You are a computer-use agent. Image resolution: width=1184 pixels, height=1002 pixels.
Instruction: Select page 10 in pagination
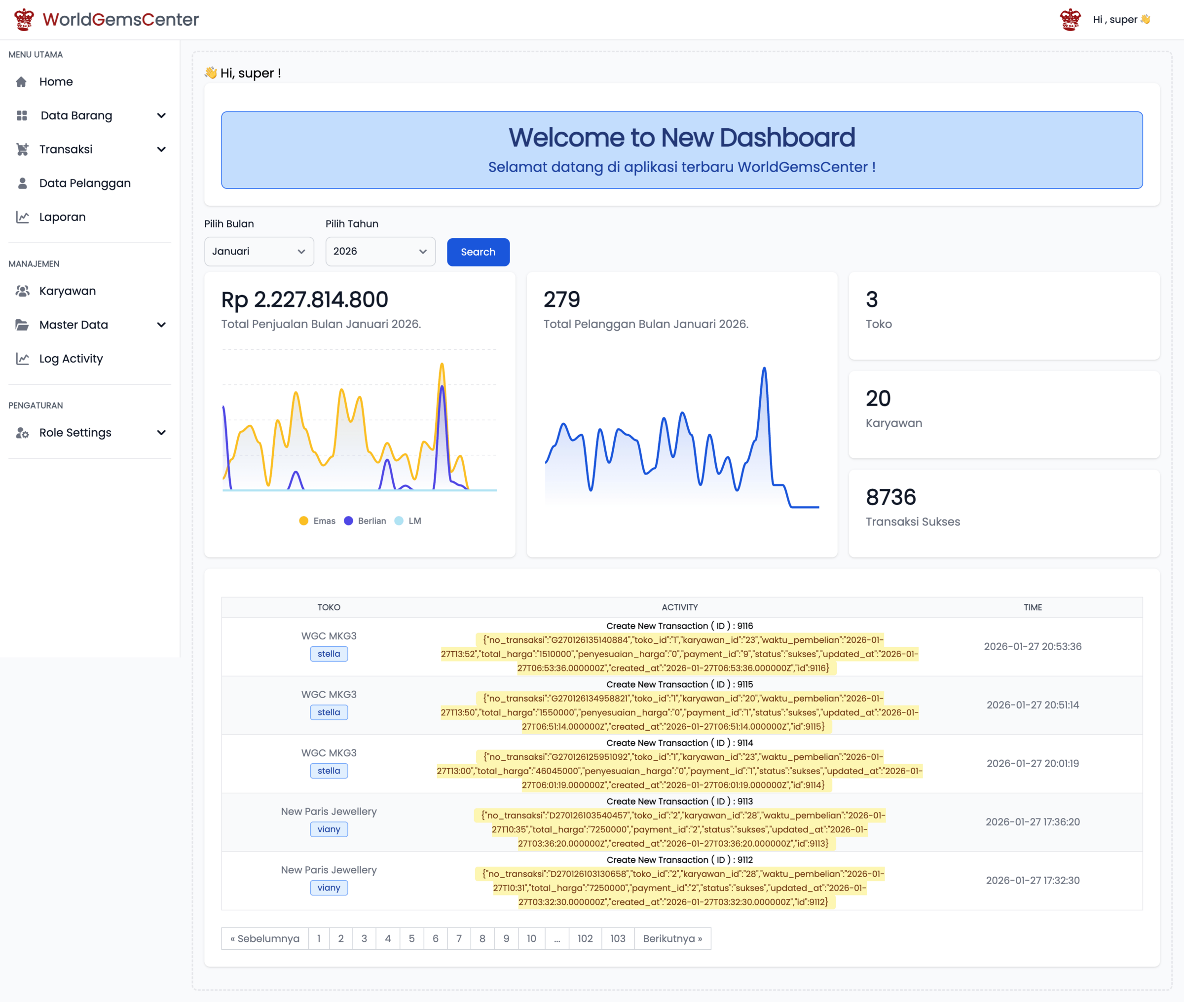(531, 938)
